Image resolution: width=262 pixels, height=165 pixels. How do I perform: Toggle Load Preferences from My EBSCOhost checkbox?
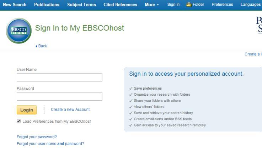coord(19,121)
